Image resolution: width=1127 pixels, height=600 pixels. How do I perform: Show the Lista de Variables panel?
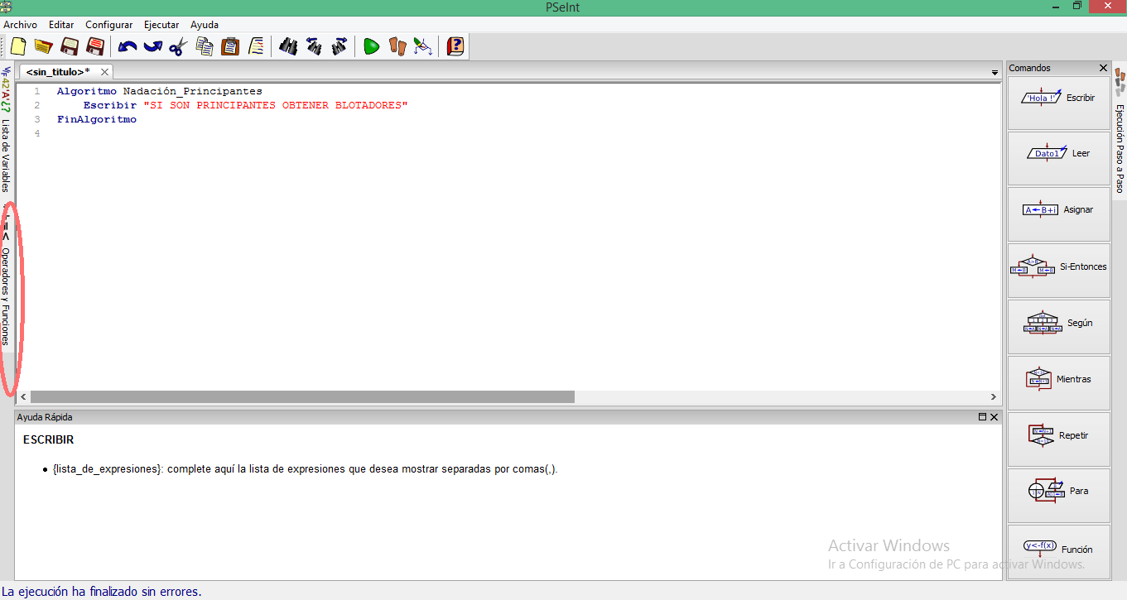(7, 153)
